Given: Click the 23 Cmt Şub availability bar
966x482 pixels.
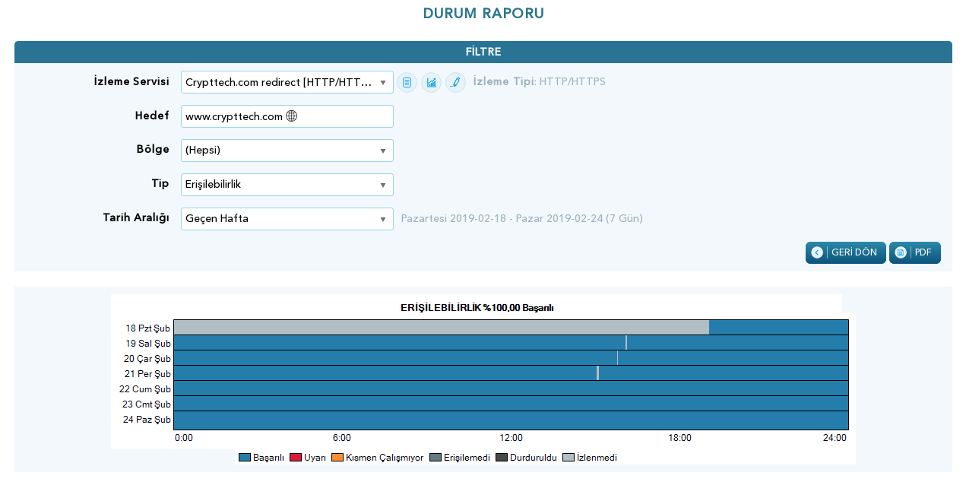Looking at the screenshot, I should (511, 404).
